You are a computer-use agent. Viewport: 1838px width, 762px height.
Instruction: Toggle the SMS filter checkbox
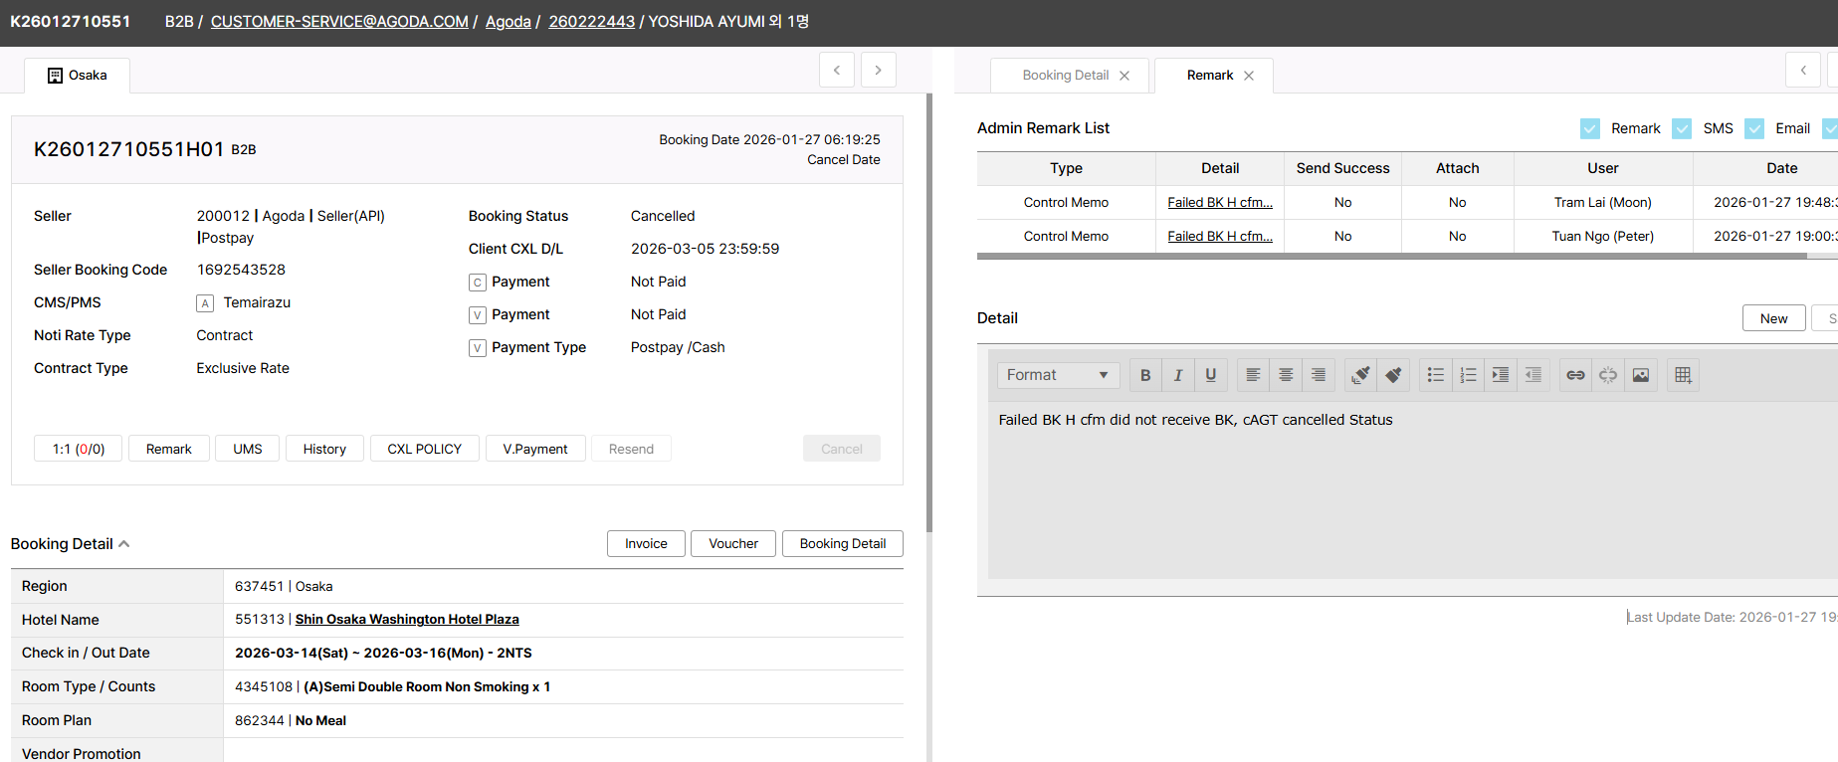tap(1682, 128)
